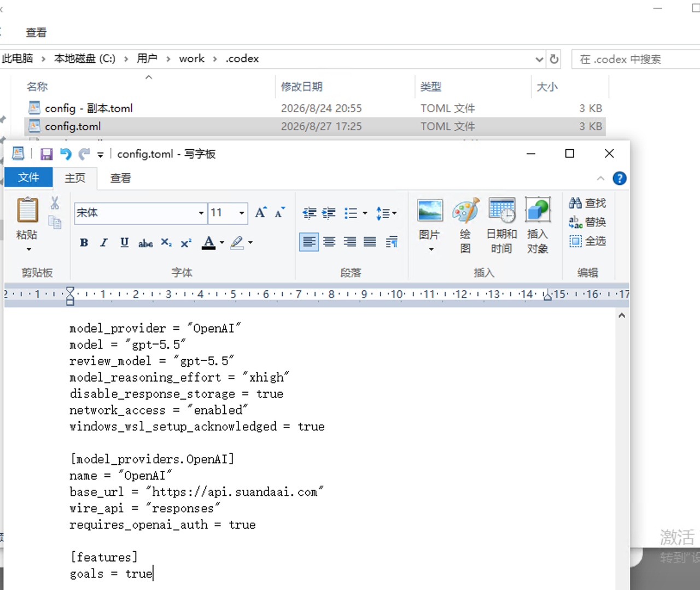Undo the last edit in WordPad
The height and width of the screenshot is (590, 700).
(x=66, y=154)
